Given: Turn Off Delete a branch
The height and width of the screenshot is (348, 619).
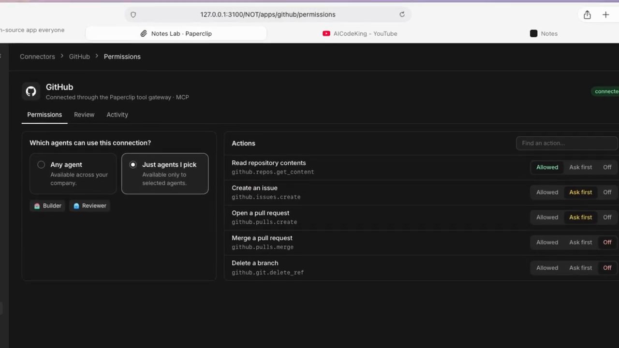Looking at the screenshot, I should (x=607, y=268).
